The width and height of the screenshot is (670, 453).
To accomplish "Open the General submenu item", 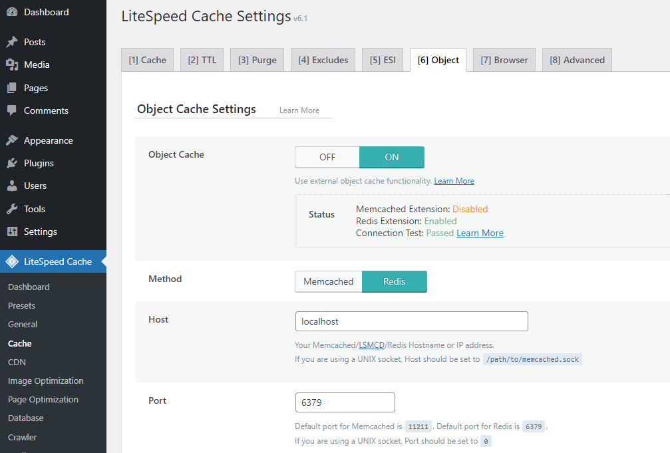I will click(x=23, y=325).
